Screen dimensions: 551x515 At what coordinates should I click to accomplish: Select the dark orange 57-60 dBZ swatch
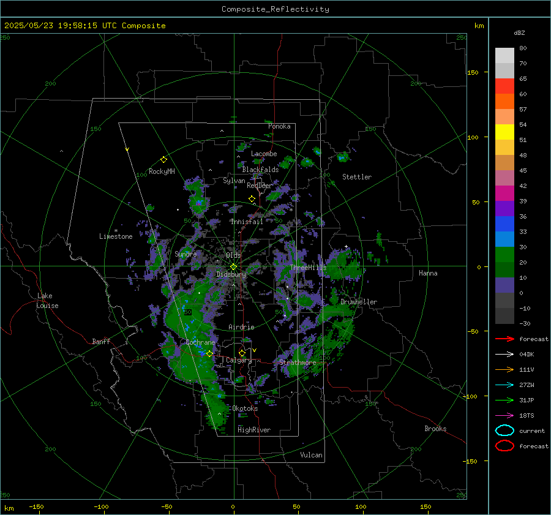(x=504, y=102)
